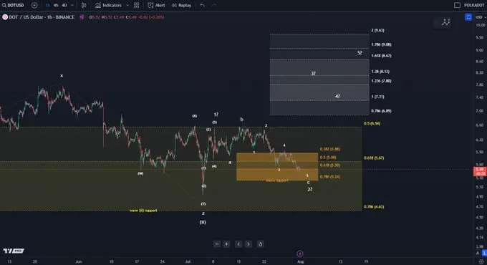Undo the last chart action

tap(203, 5)
